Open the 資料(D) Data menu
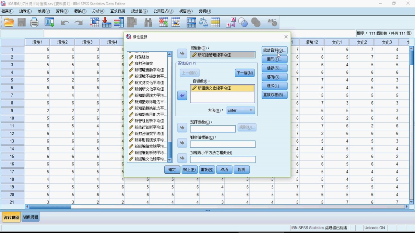 pyautogui.click(x=62, y=11)
